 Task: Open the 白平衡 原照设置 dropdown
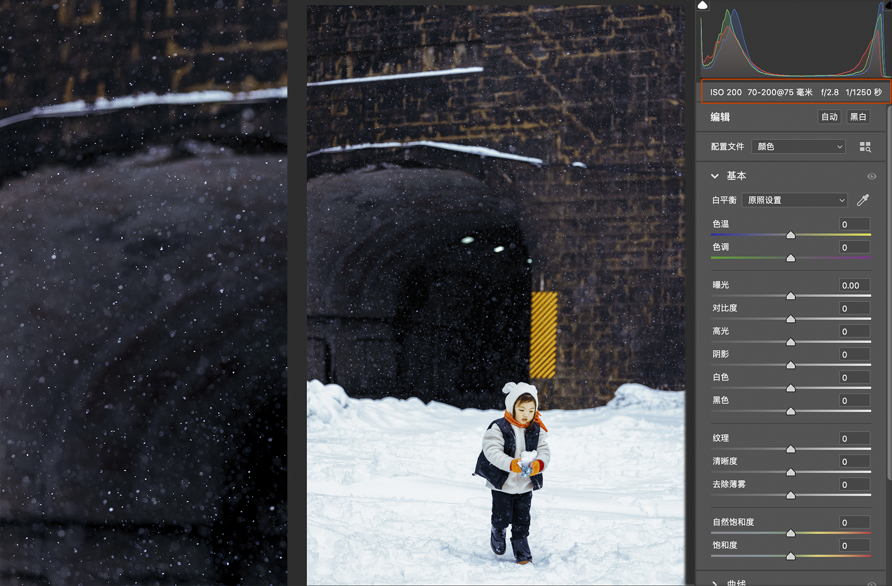tap(794, 200)
